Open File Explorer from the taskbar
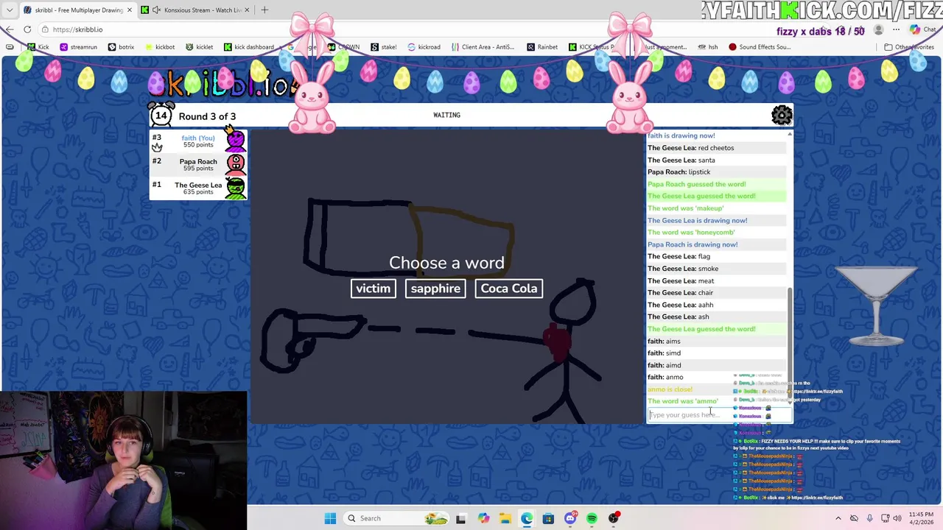 click(505, 518)
